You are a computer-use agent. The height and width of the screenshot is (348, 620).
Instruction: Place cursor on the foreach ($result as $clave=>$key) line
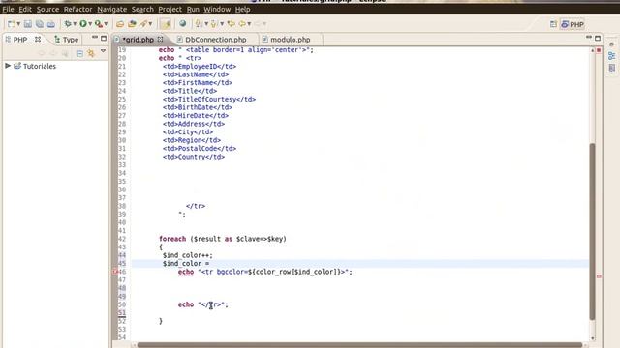[222, 239]
